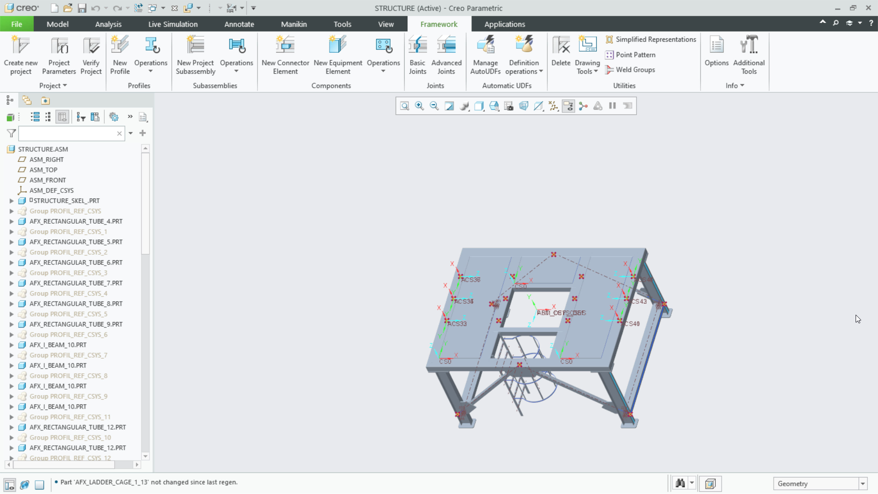Click Create new project icon
Image resolution: width=878 pixels, height=494 pixels.
coord(21,45)
